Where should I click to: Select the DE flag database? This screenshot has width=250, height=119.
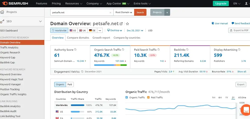(92, 30)
